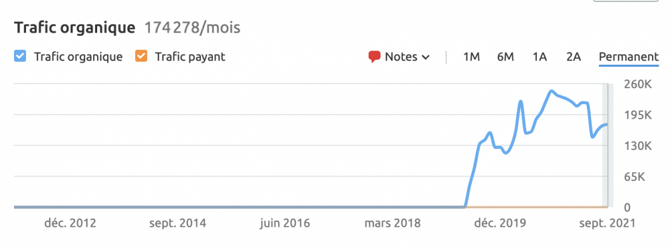This screenshot has height=248, width=672.
Task: Select the 6M time range
Action: click(506, 56)
